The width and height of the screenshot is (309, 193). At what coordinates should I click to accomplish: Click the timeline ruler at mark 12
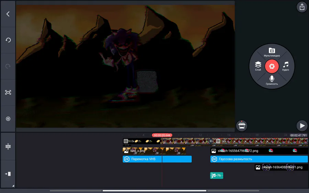[x=201, y=135]
